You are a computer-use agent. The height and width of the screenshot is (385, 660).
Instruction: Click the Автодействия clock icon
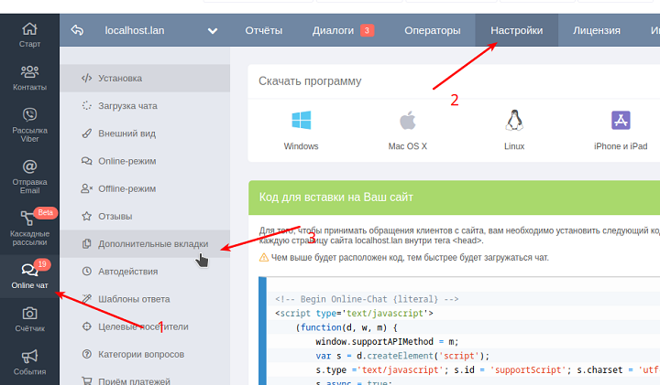point(87,272)
